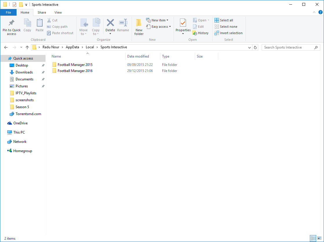Sort by Date modified column
Screen dimensions: 324x242
143,56
